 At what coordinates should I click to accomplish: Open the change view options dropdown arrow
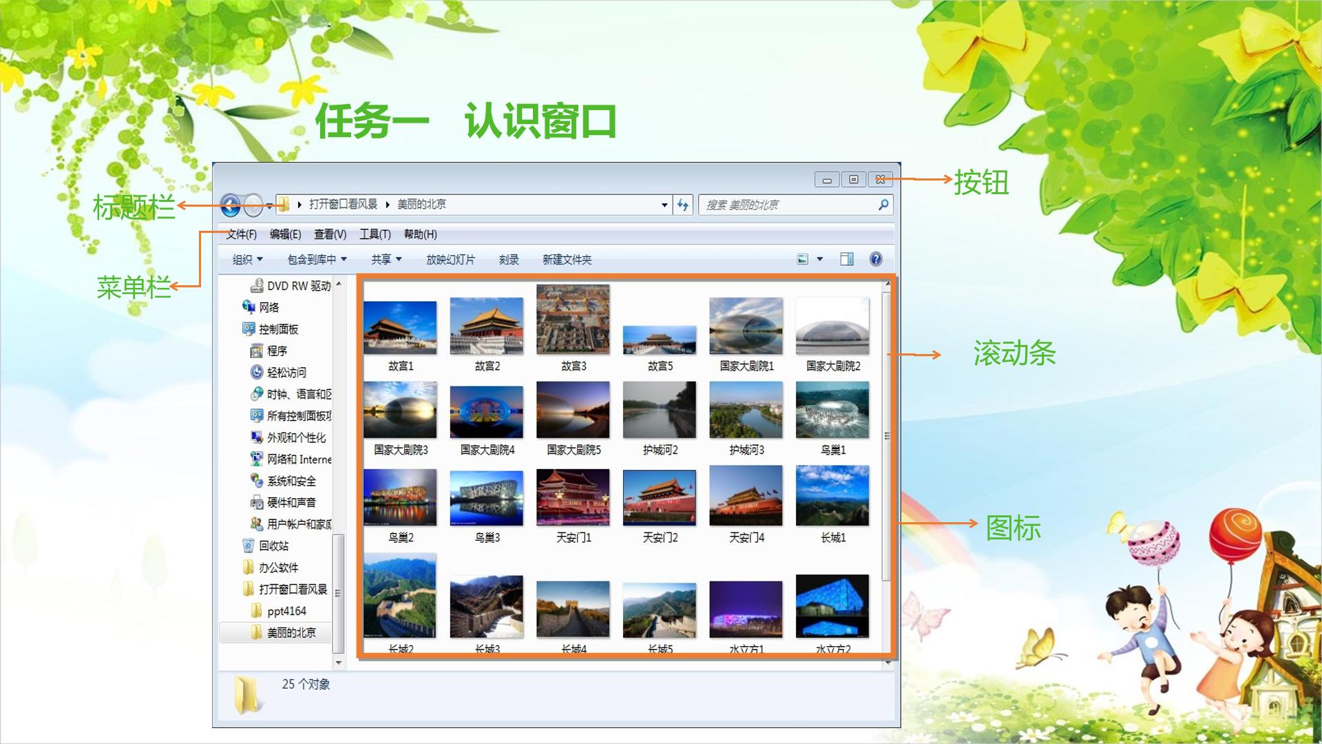pos(819,259)
